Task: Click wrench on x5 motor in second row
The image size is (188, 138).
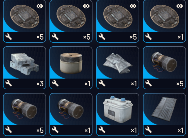Action: pos(149,83)
